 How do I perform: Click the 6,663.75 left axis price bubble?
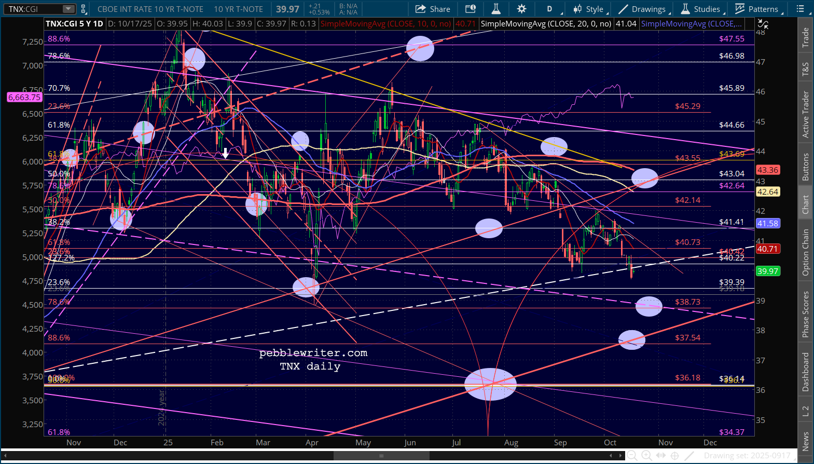24,97
